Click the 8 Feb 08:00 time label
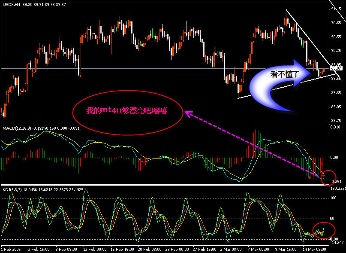The width and height of the screenshot is (346, 253). pos(66,250)
